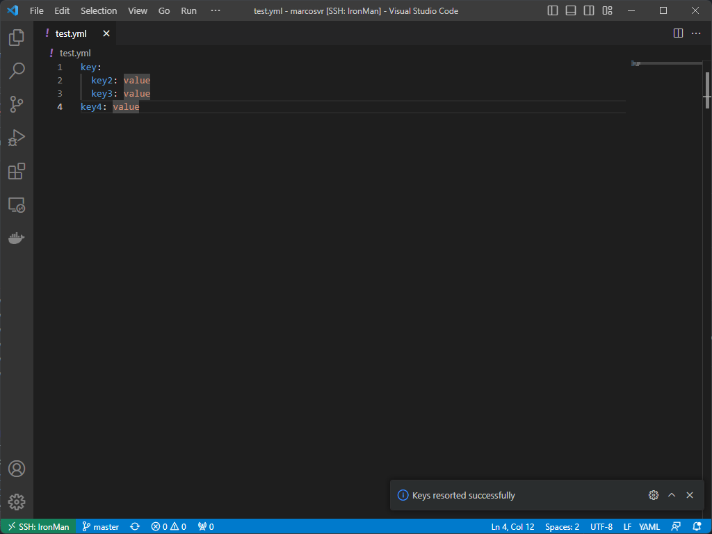
Task: Click the notifications bell in status bar
Action: click(x=699, y=526)
